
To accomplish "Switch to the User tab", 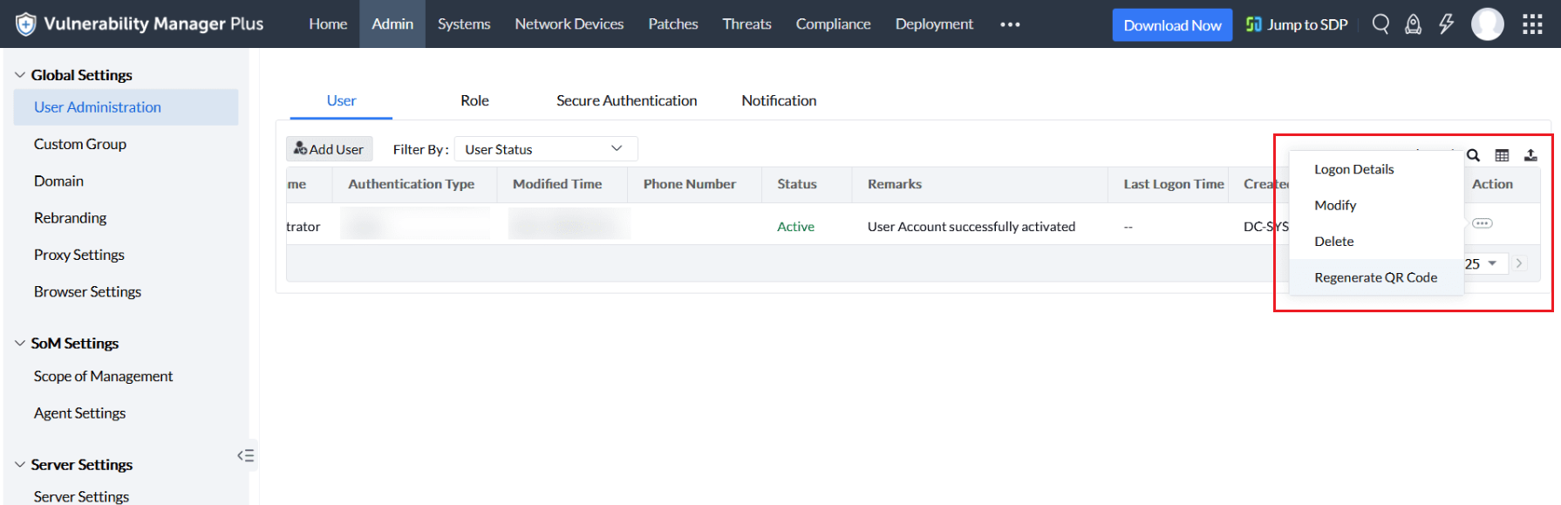I will (341, 100).
